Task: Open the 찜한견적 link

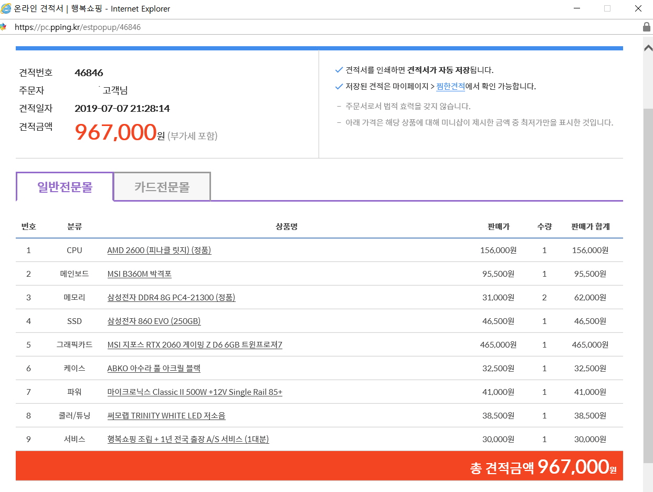Action: (450, 87)
